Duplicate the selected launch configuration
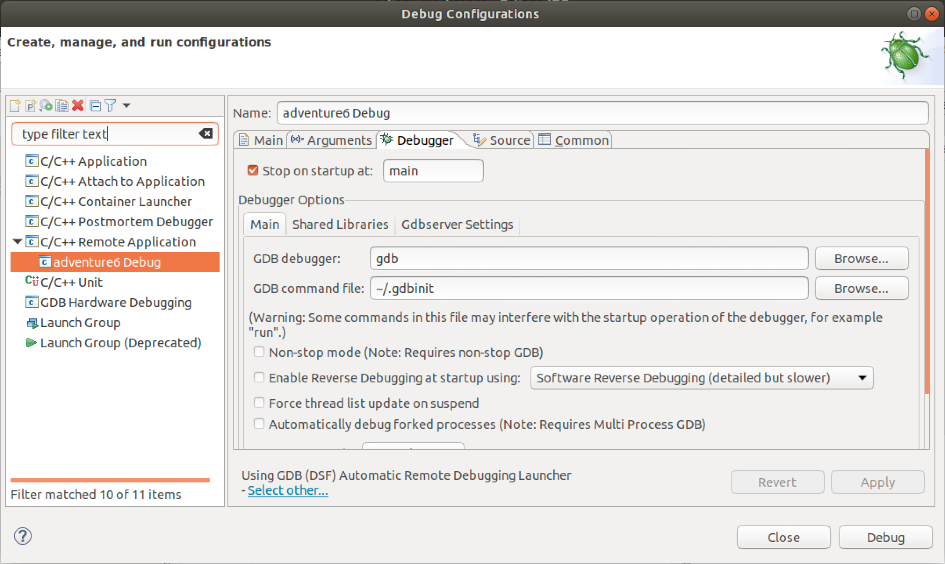The image size is (945, 564). (62, 106)
